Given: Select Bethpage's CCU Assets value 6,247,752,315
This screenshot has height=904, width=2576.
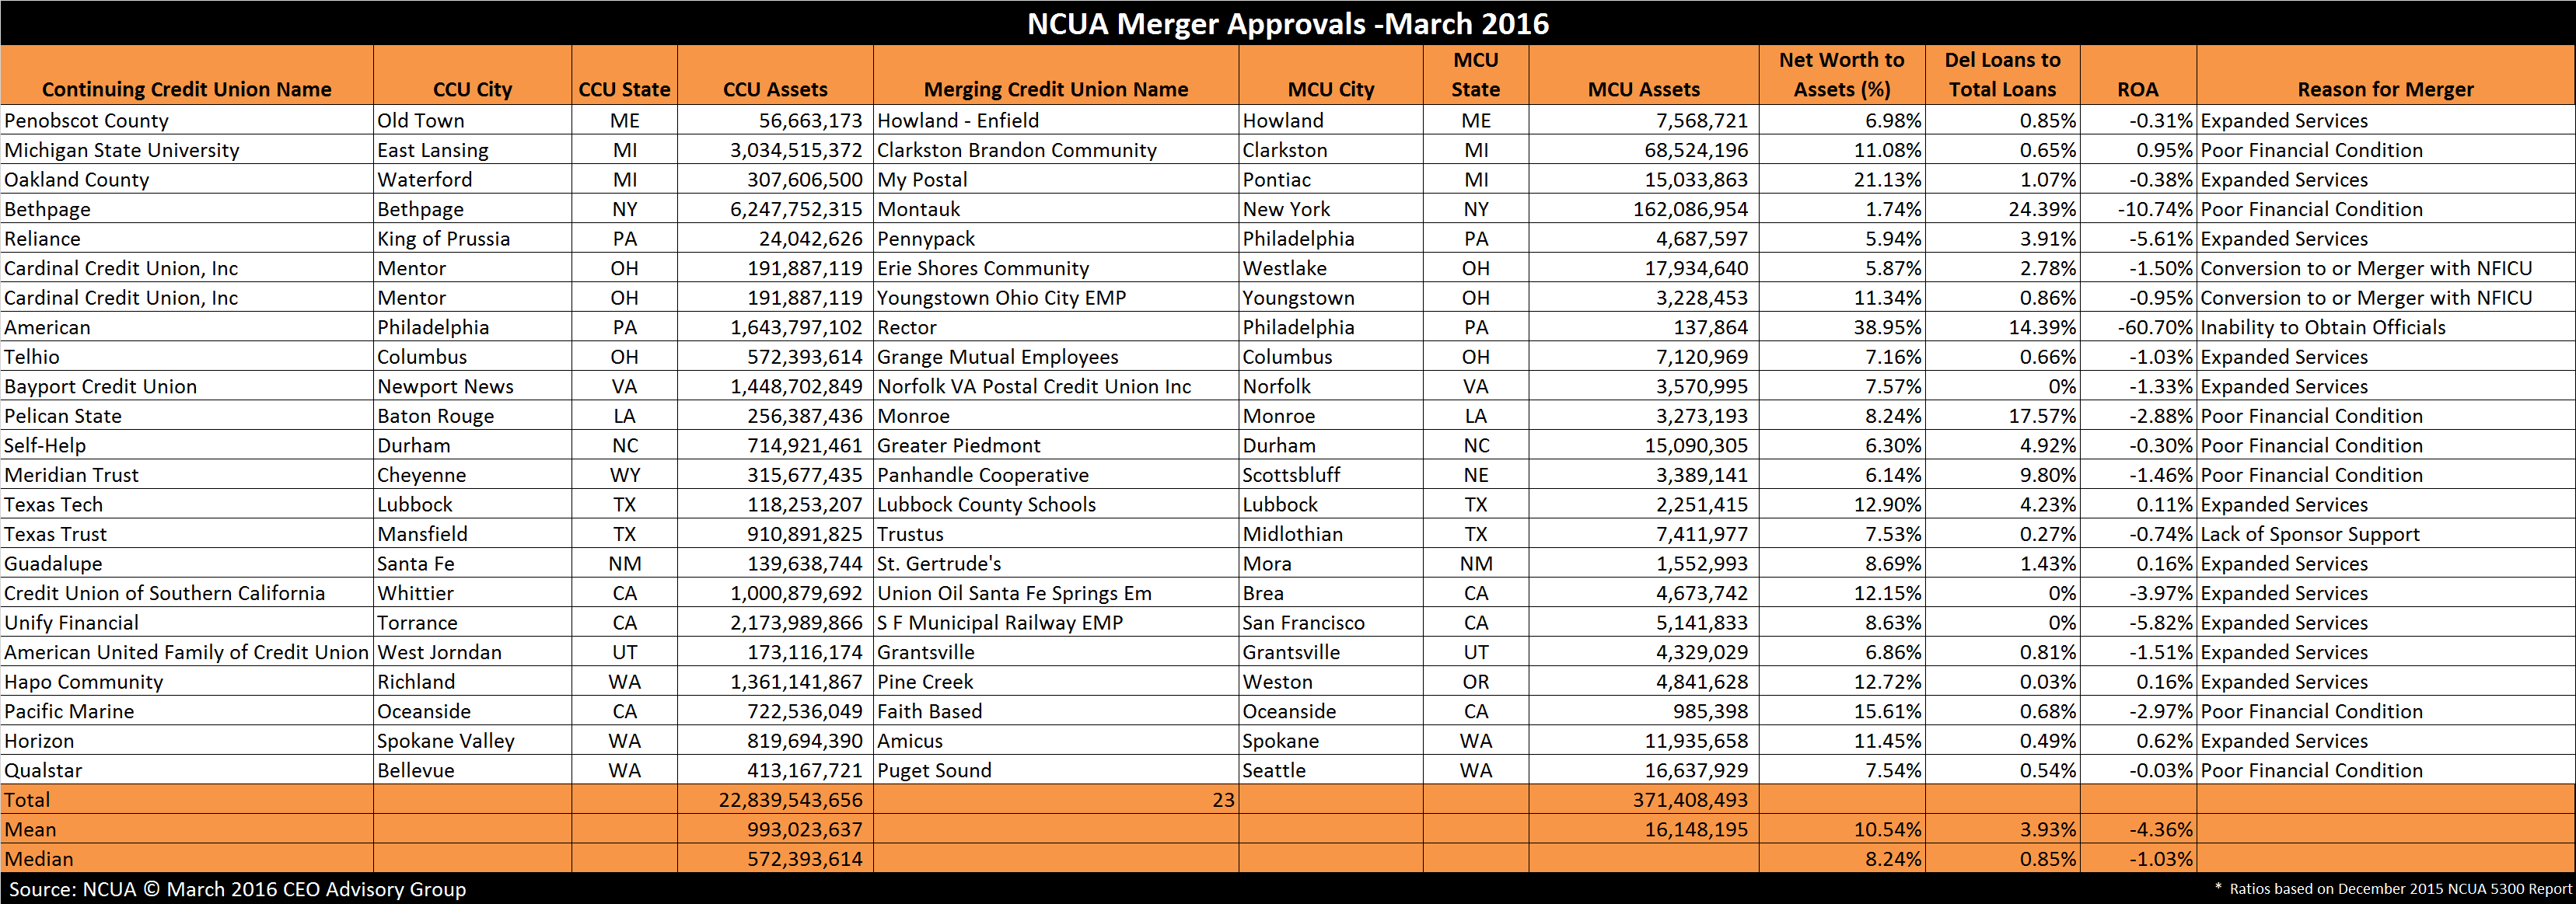Looking at the screenshot, I should click(x=775, y=209).
